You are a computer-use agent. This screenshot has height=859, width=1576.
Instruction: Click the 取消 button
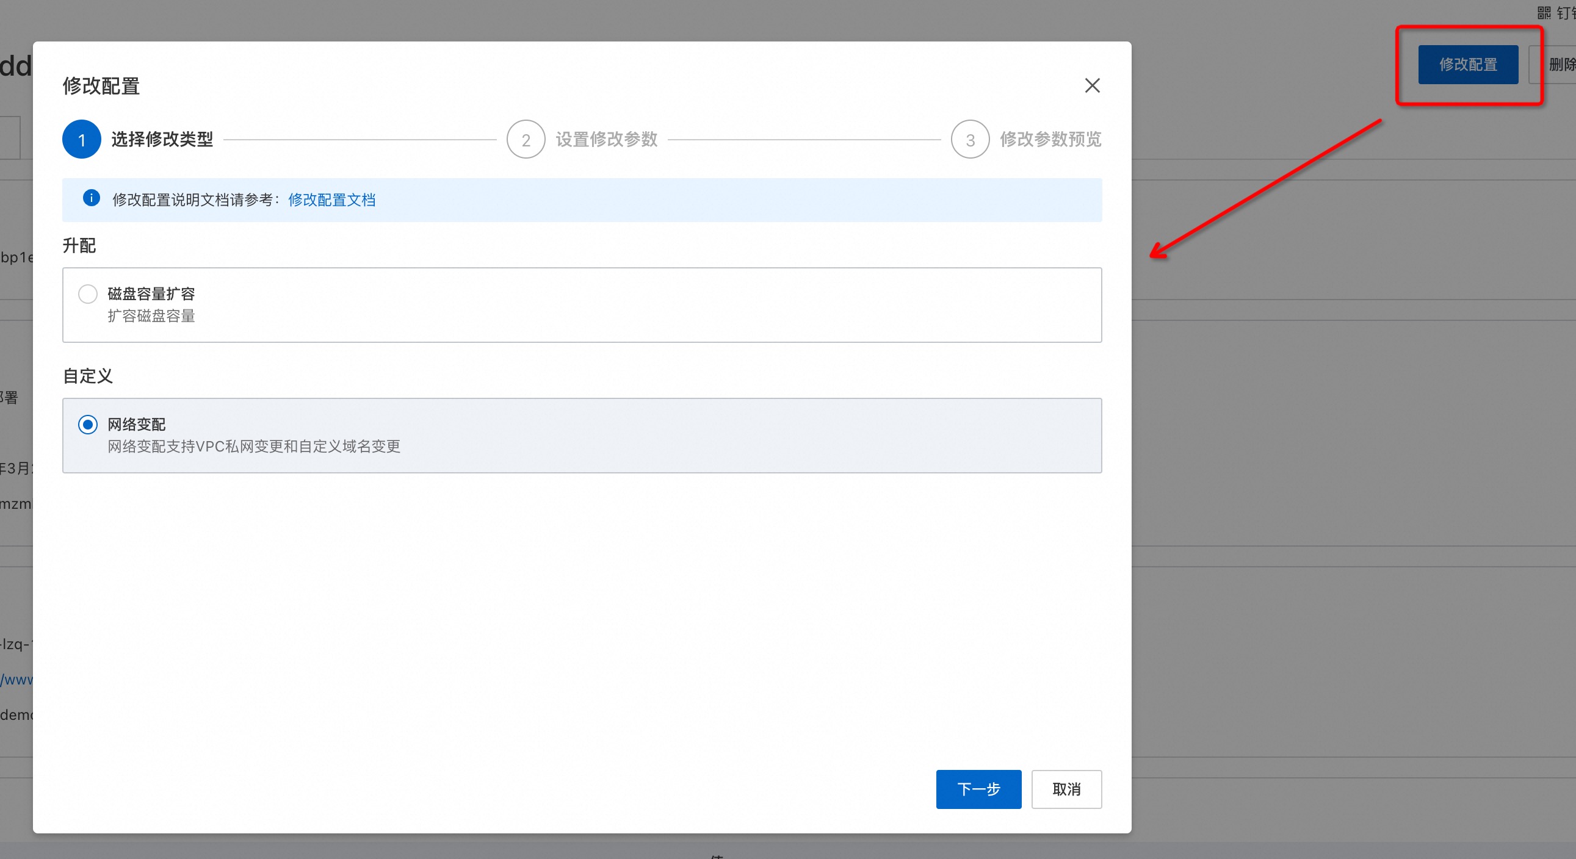pos(1066,789)
